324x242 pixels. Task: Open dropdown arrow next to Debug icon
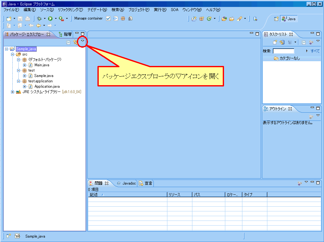45,19
